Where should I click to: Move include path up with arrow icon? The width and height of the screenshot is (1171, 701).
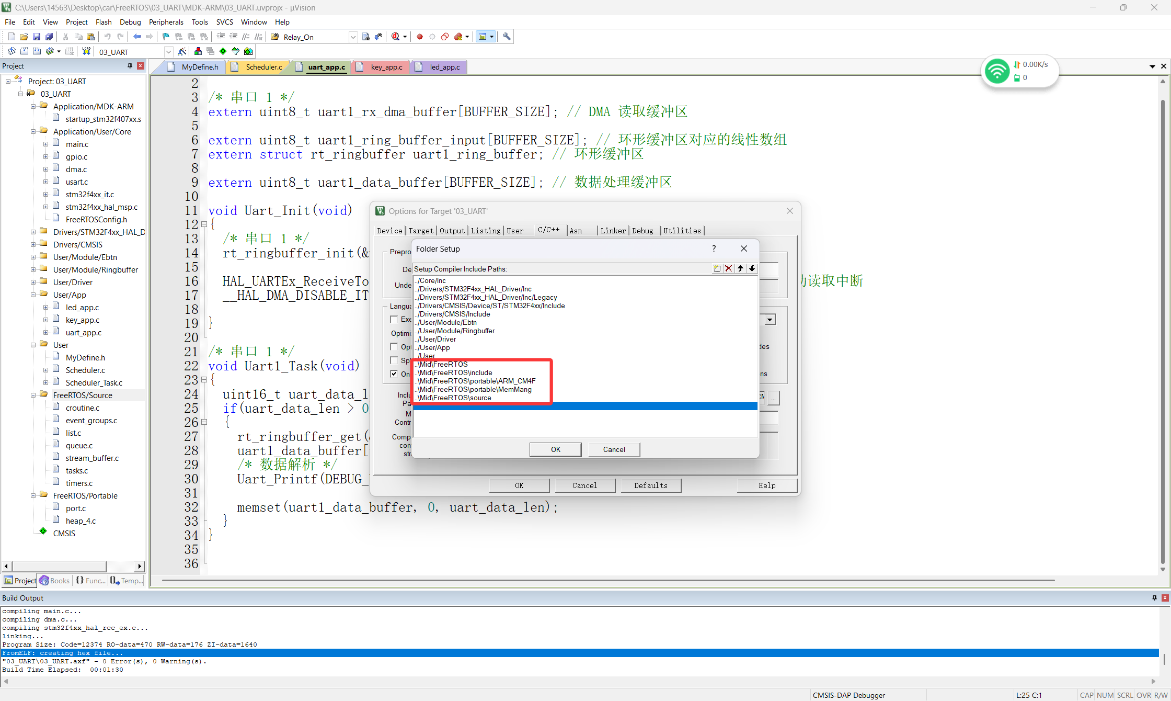point(740,268)
